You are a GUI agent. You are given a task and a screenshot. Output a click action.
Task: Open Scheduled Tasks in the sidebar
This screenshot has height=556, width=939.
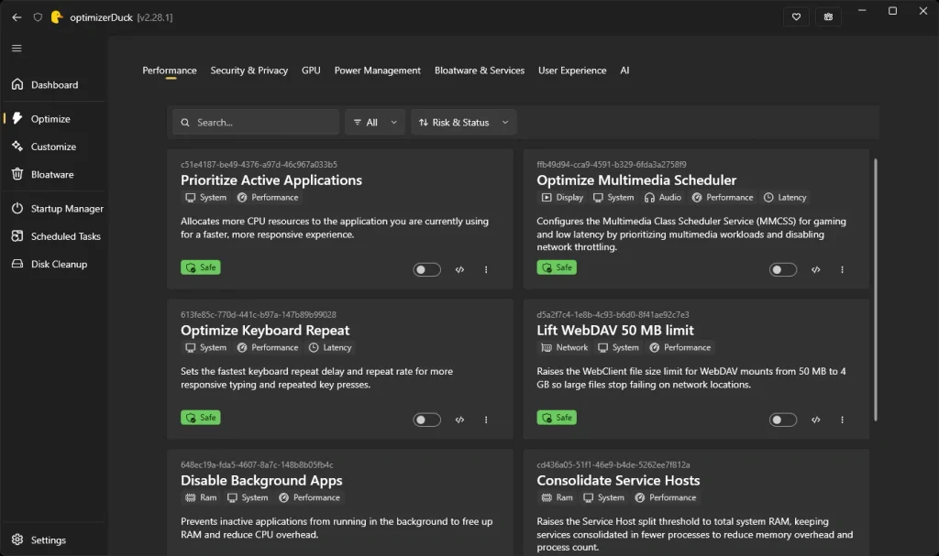[x=54, y=235]
